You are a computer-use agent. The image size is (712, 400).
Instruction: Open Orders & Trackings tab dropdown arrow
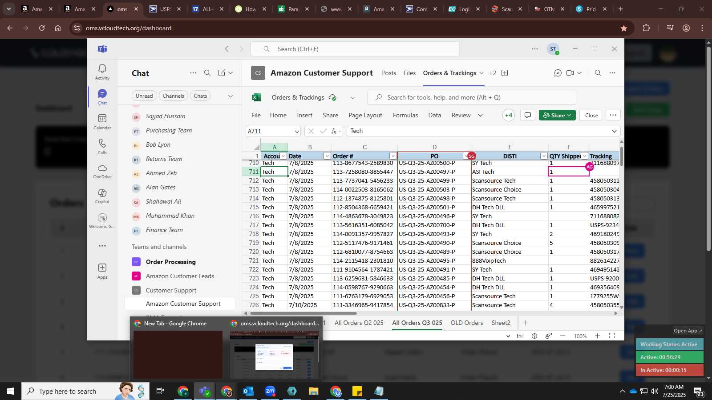(x=481, y=73)
